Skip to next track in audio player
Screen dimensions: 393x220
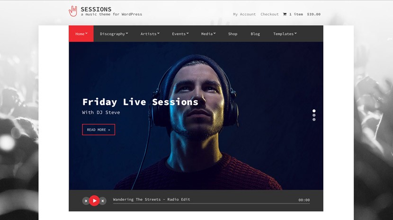(103, 201)
